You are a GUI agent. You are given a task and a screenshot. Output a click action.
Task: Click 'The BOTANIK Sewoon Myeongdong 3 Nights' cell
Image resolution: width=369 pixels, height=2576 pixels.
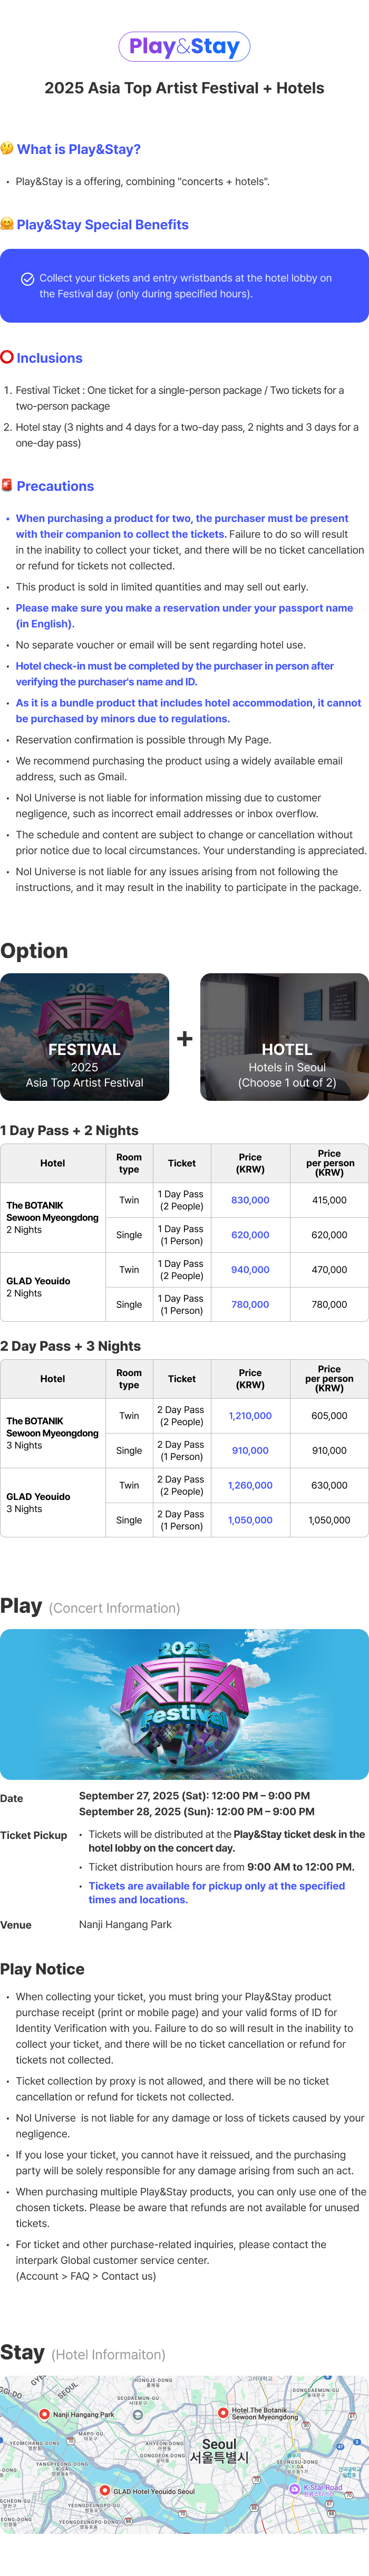pyautogui.click(x=53, y=1433)
